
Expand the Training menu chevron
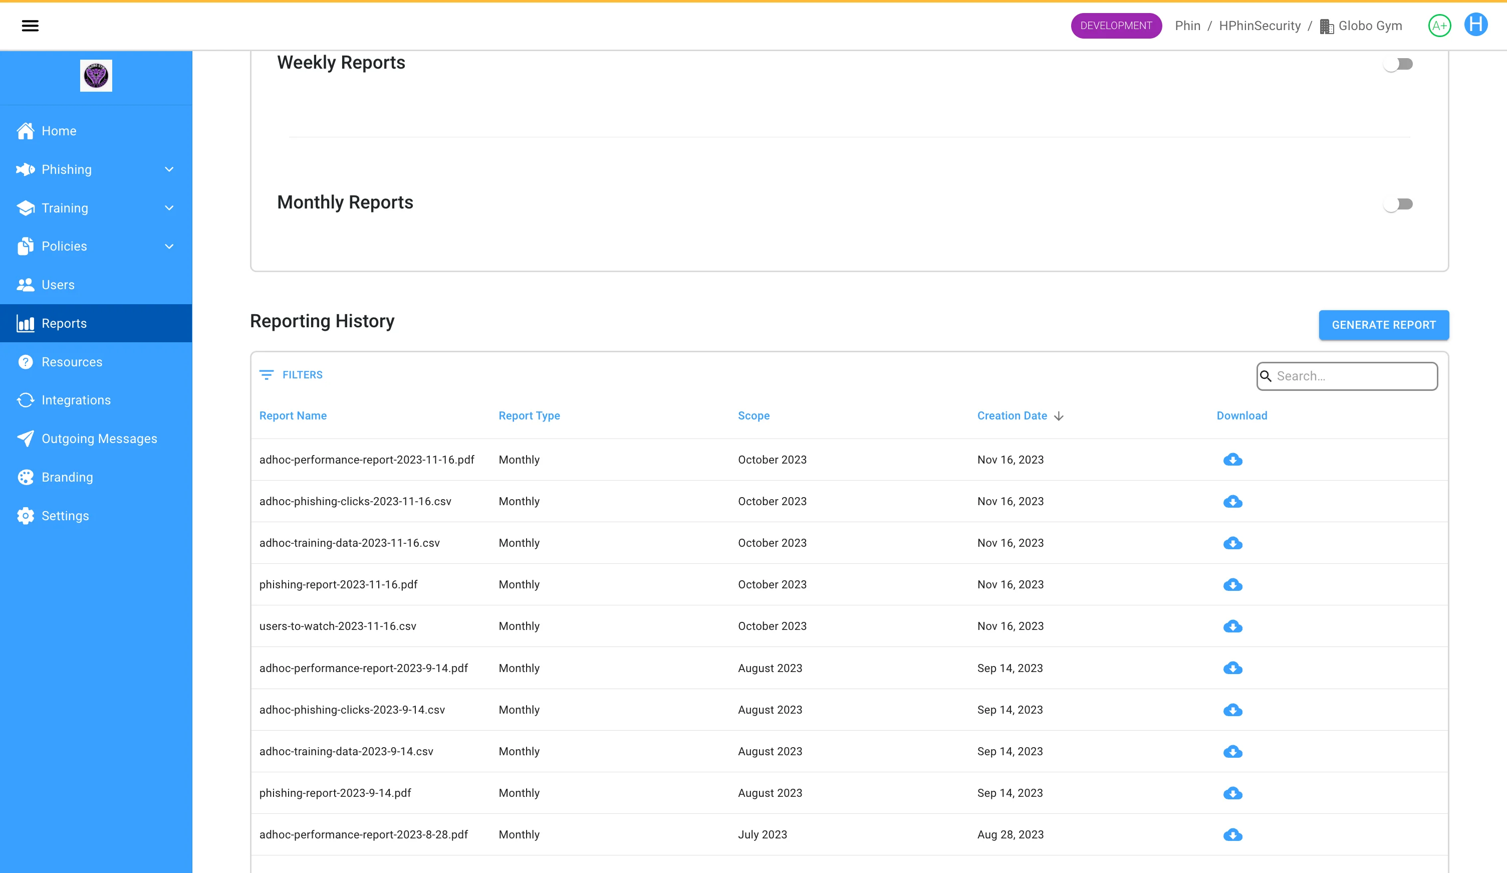[x=169, y=208]
